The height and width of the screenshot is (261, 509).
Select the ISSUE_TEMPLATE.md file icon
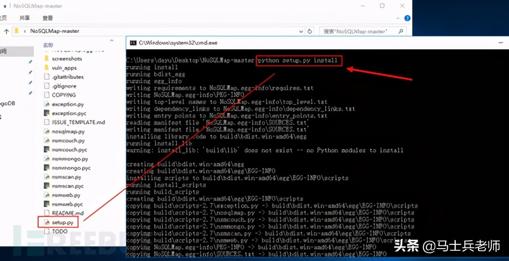[46, 122]
